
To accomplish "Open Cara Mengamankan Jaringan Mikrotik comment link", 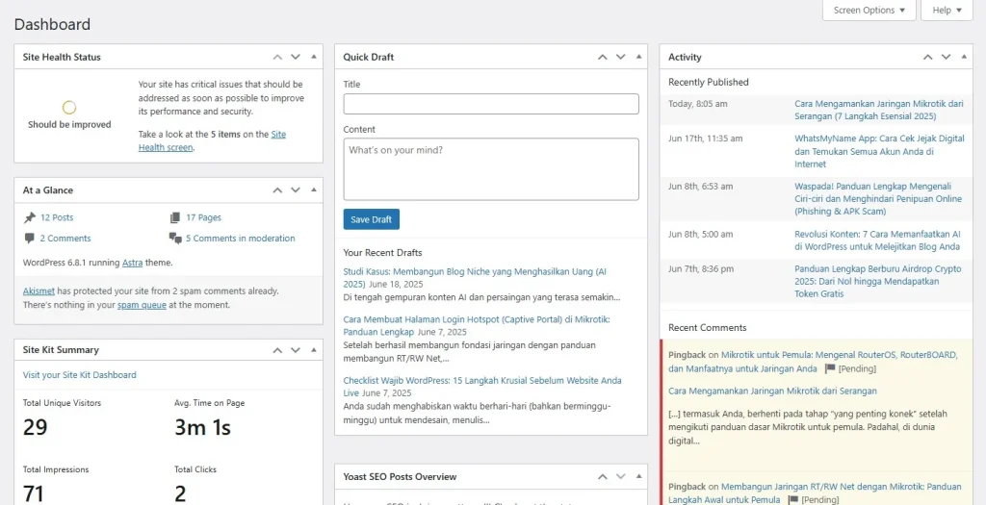I will tap(772, 391).
